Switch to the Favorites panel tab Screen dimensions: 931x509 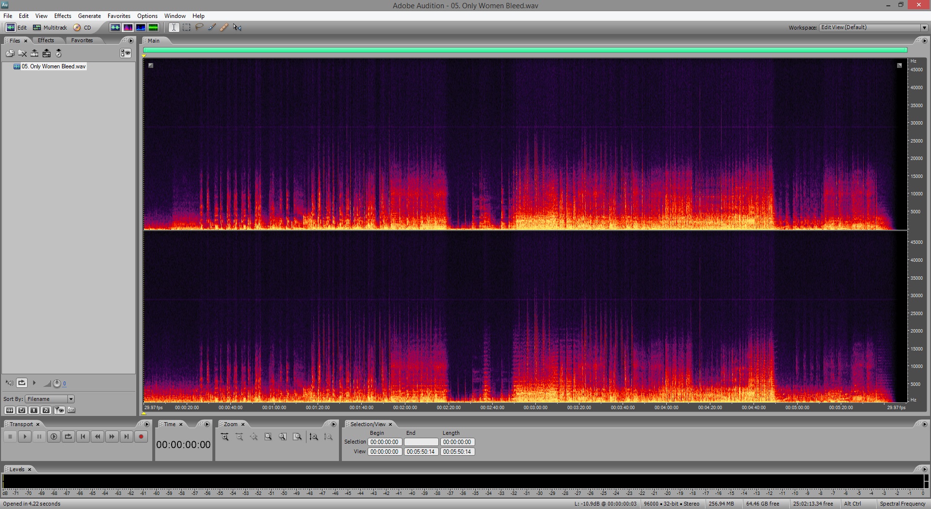pos(82,40)
